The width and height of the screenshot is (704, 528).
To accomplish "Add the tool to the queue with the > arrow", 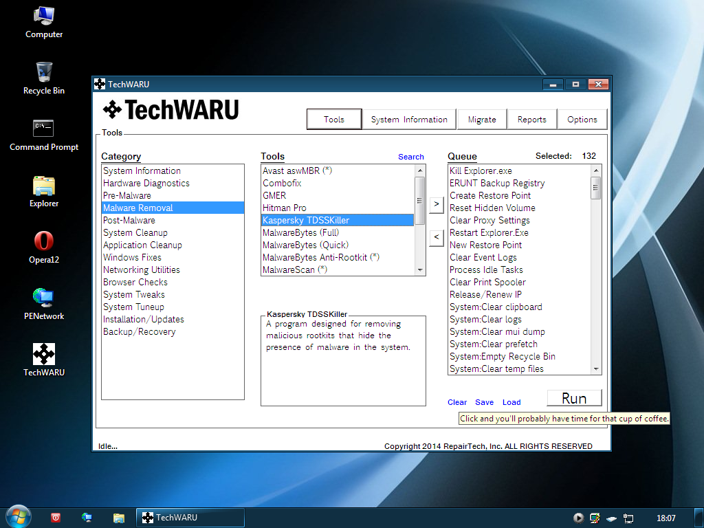I will 437,204.
